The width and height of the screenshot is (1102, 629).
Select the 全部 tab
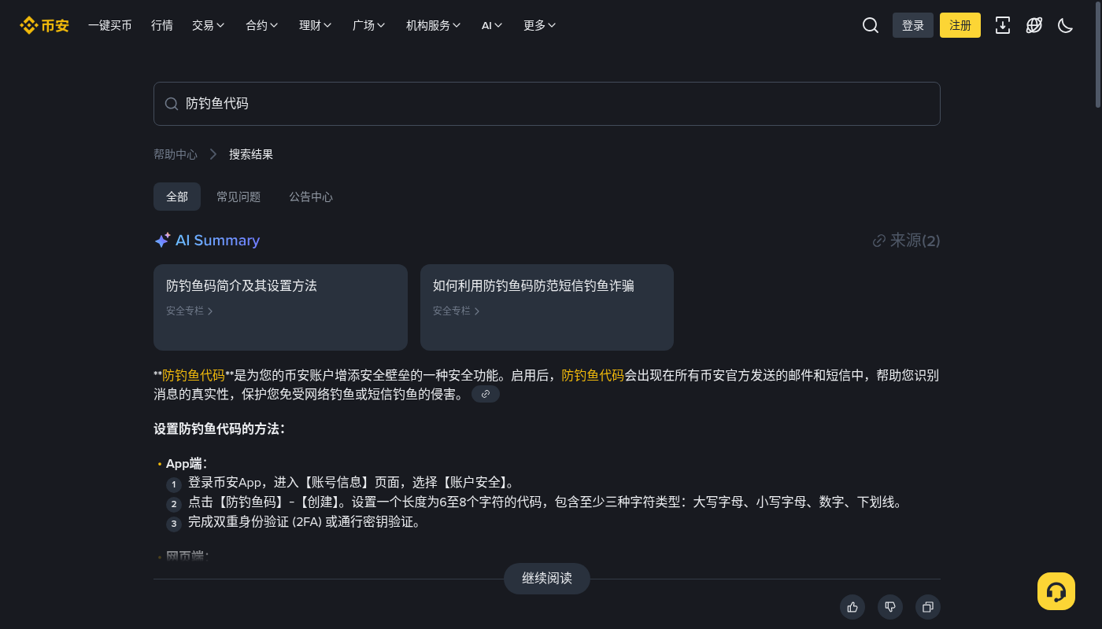click(177, 197)
